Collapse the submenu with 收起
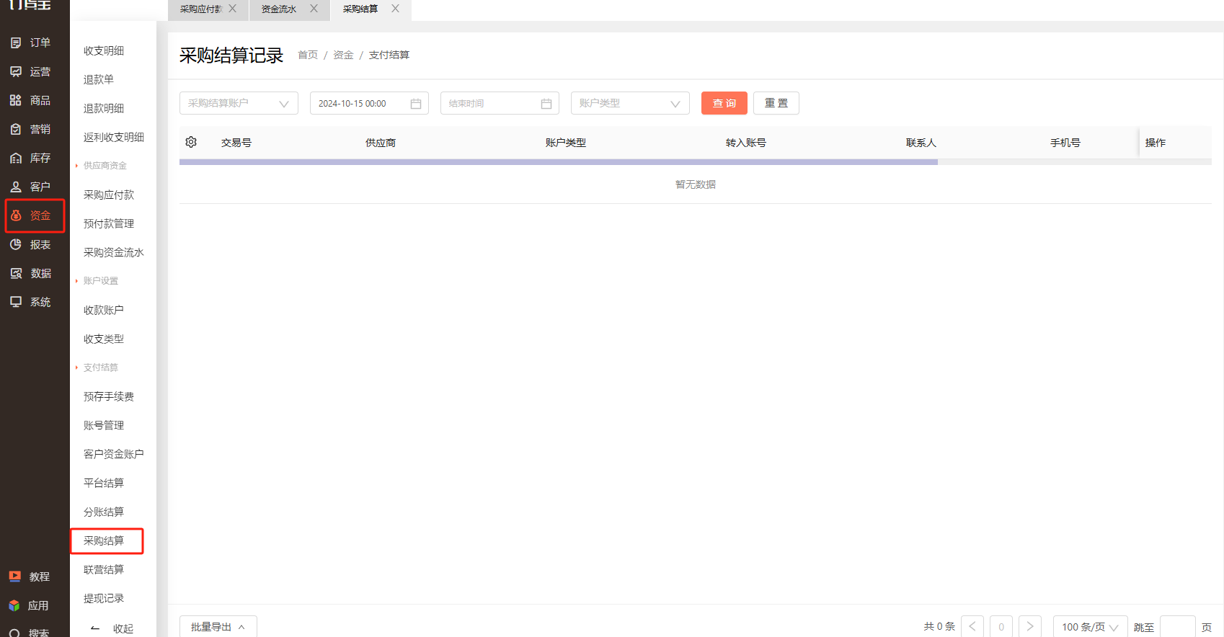This screenshot has width=1224, height=637. [x=113, y=628]
